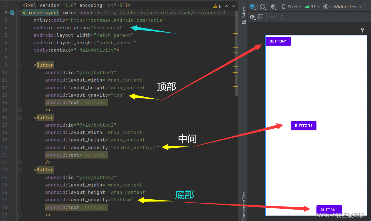The image size is (371, 221).
Task: Click line number 1 in the gutter
Action: point(6,5)
